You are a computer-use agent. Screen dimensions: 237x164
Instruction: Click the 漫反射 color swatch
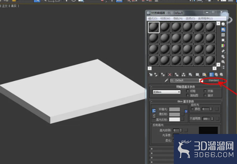click(174, 114)
